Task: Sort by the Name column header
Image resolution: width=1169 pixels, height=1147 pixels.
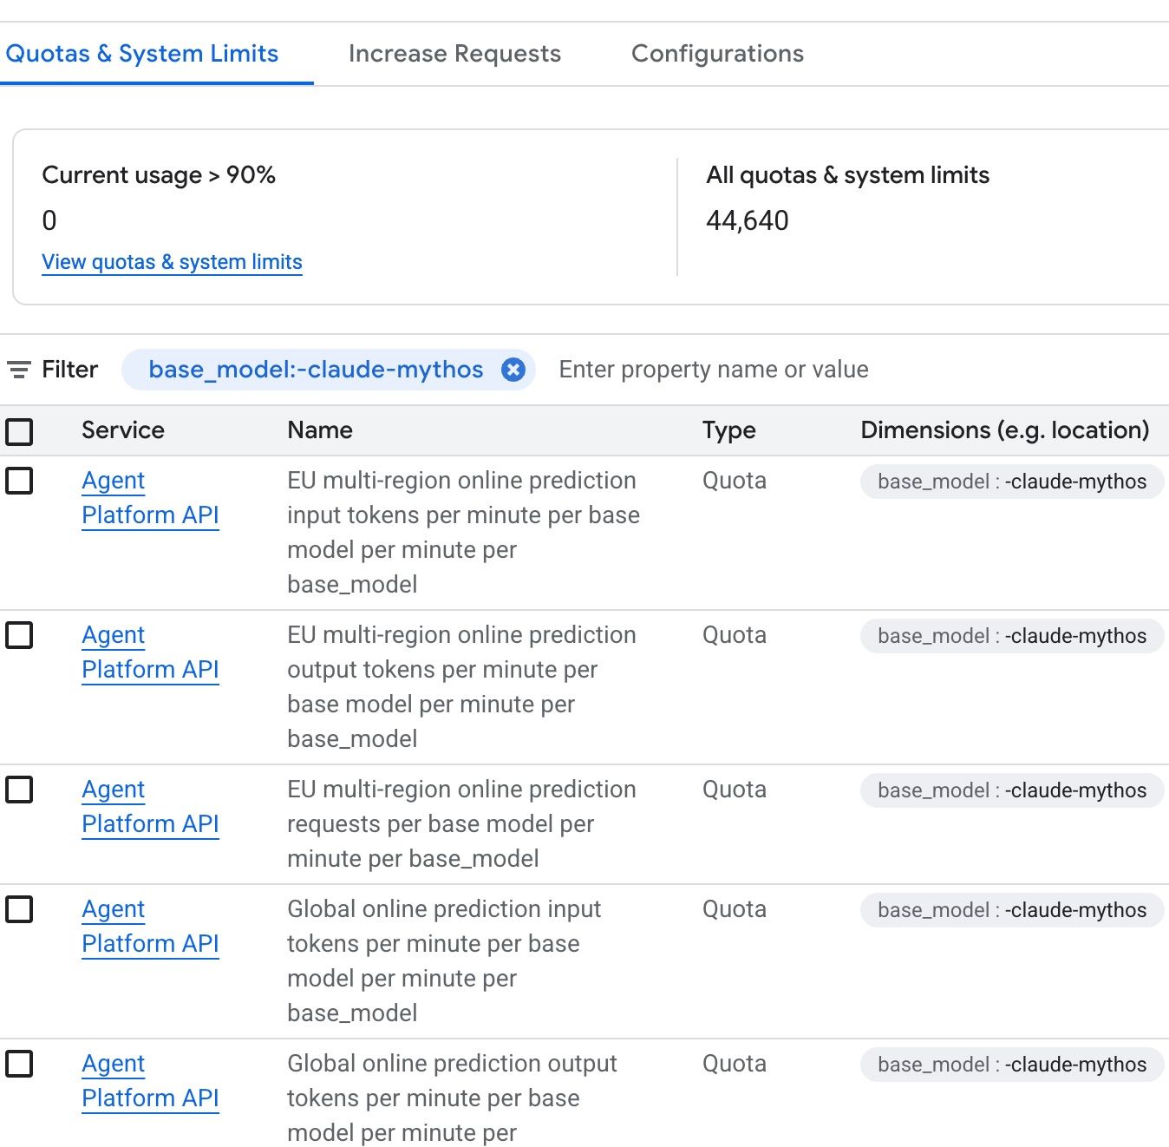Action: pos(320,430)
